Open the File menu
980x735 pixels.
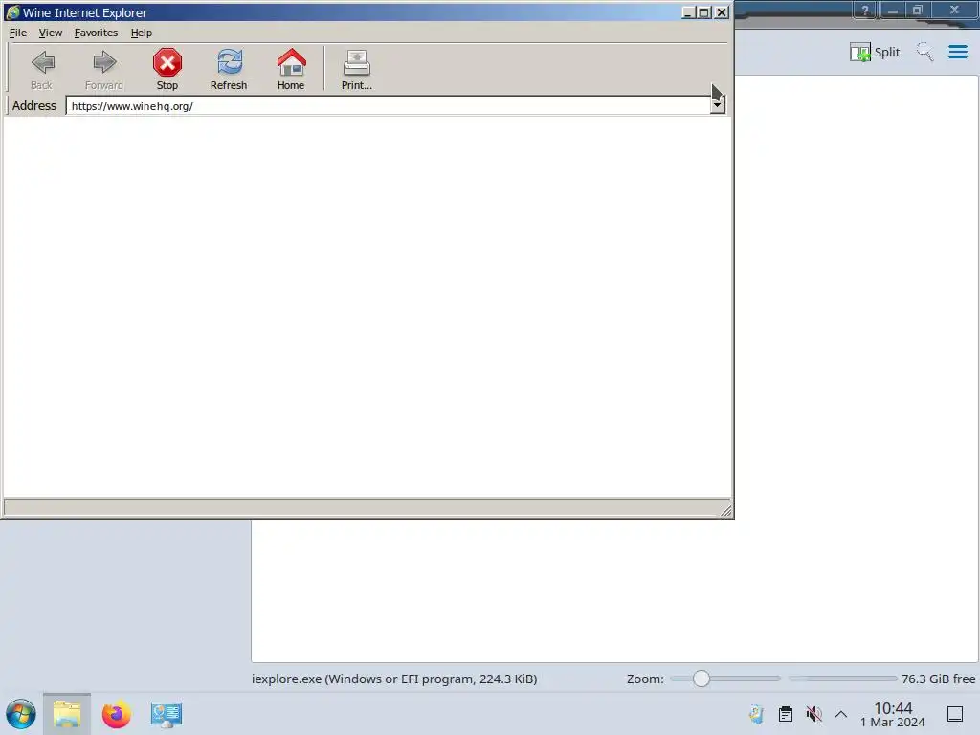(18, 33)
